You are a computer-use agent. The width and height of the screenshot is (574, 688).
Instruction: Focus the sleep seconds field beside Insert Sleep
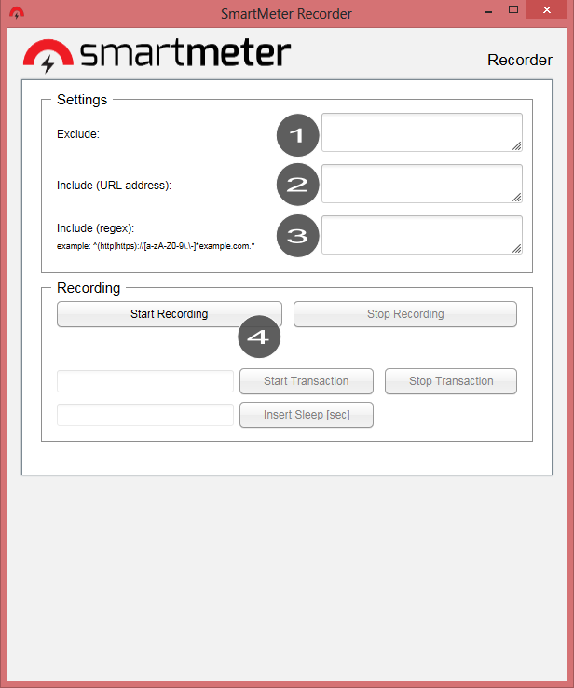[145, 415]
